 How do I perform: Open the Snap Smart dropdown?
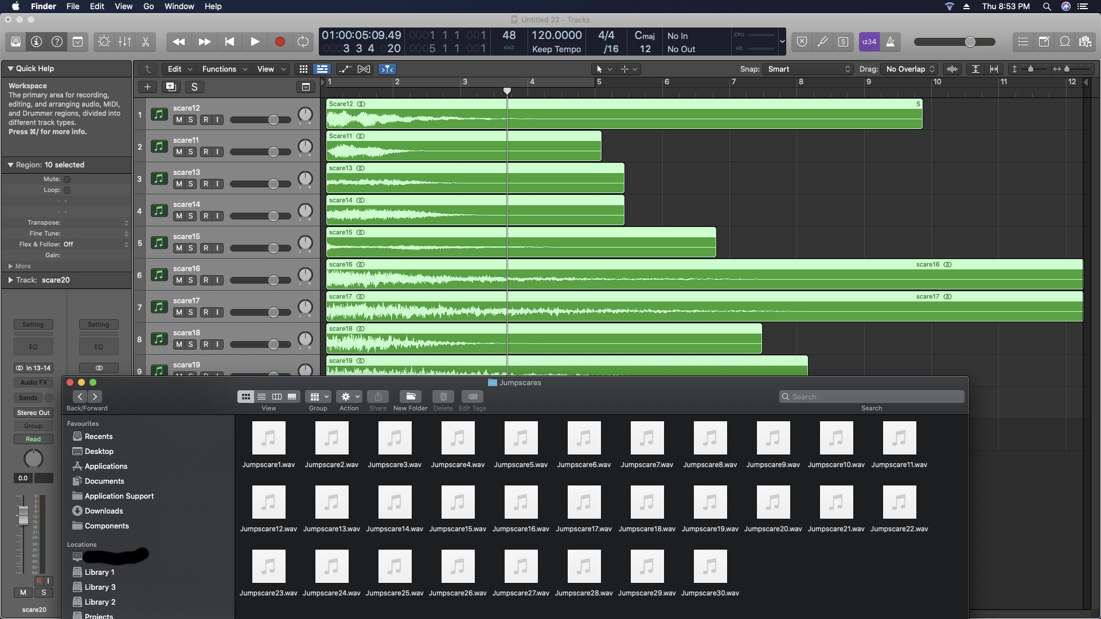pos(809,69)
